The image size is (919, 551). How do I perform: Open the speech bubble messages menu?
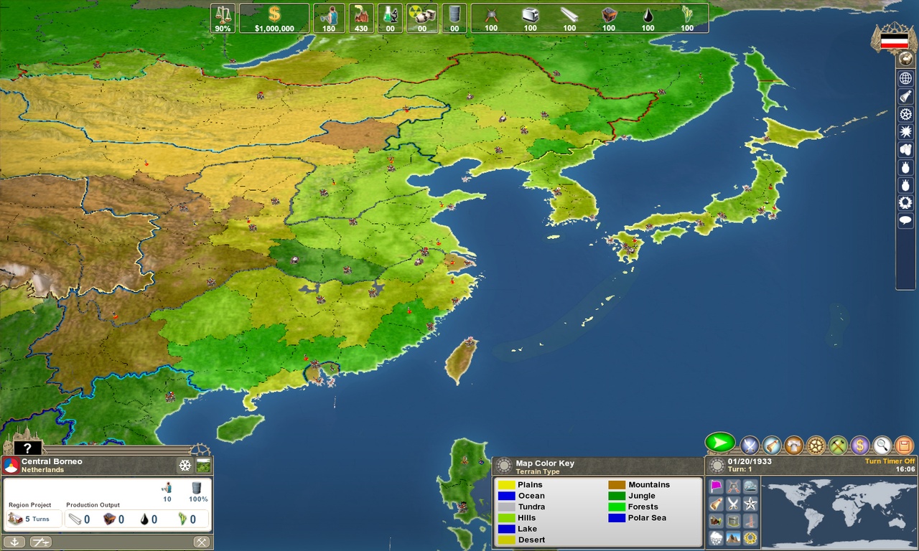coord(905,221)
